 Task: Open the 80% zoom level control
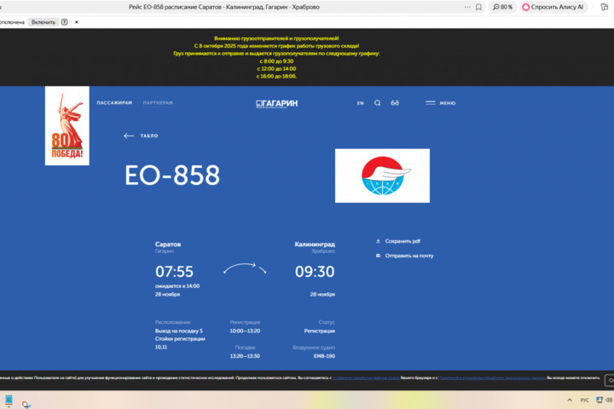click(x=502, y=7)
